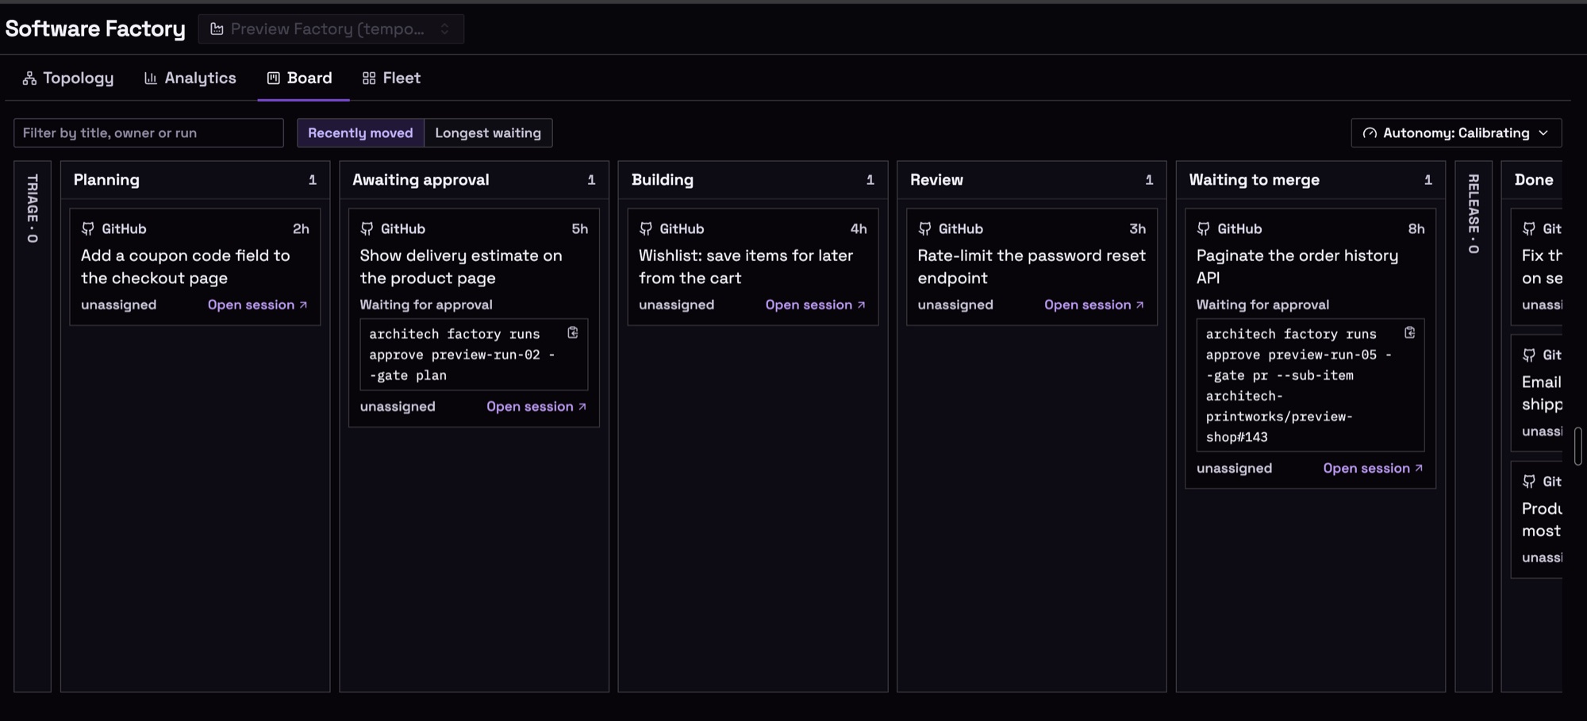The image size is (1587, 721).
Task: Click the Fleet grid icon
Action: (x=369, y=78)
